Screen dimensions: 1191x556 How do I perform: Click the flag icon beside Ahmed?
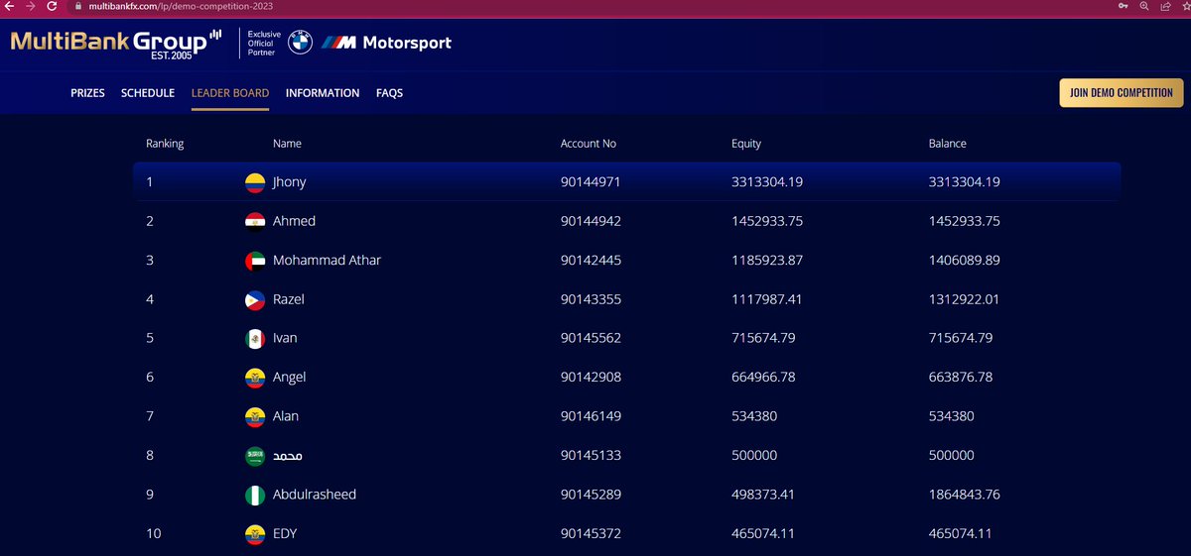point(255,221)
